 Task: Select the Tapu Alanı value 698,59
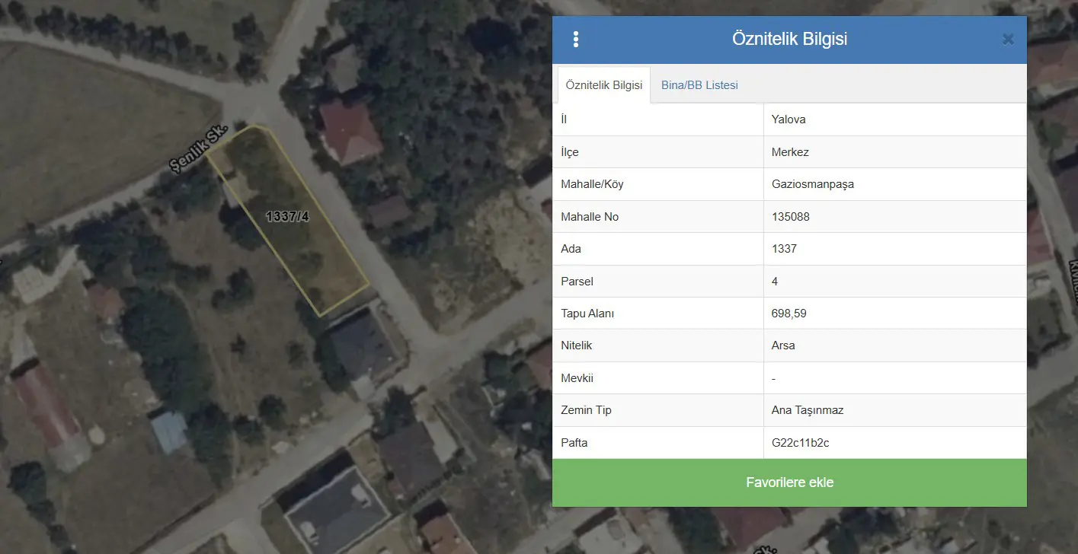pyautogui.click(x=789, y=314)
